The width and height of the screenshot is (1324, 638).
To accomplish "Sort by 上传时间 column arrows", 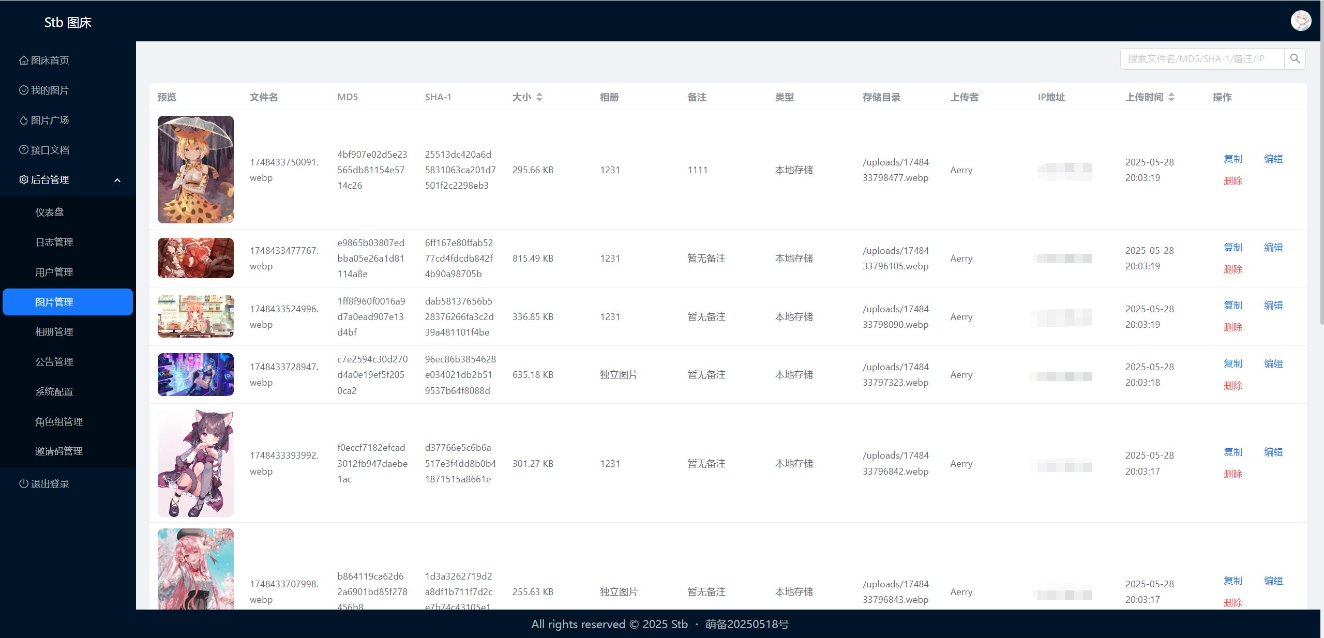I will (x=1171, y=97).
